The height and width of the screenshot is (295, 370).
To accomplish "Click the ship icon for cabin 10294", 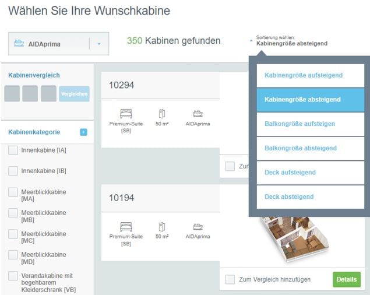I will 198,113.
